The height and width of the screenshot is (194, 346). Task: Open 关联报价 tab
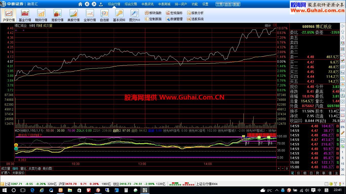[x=18, y=173]
